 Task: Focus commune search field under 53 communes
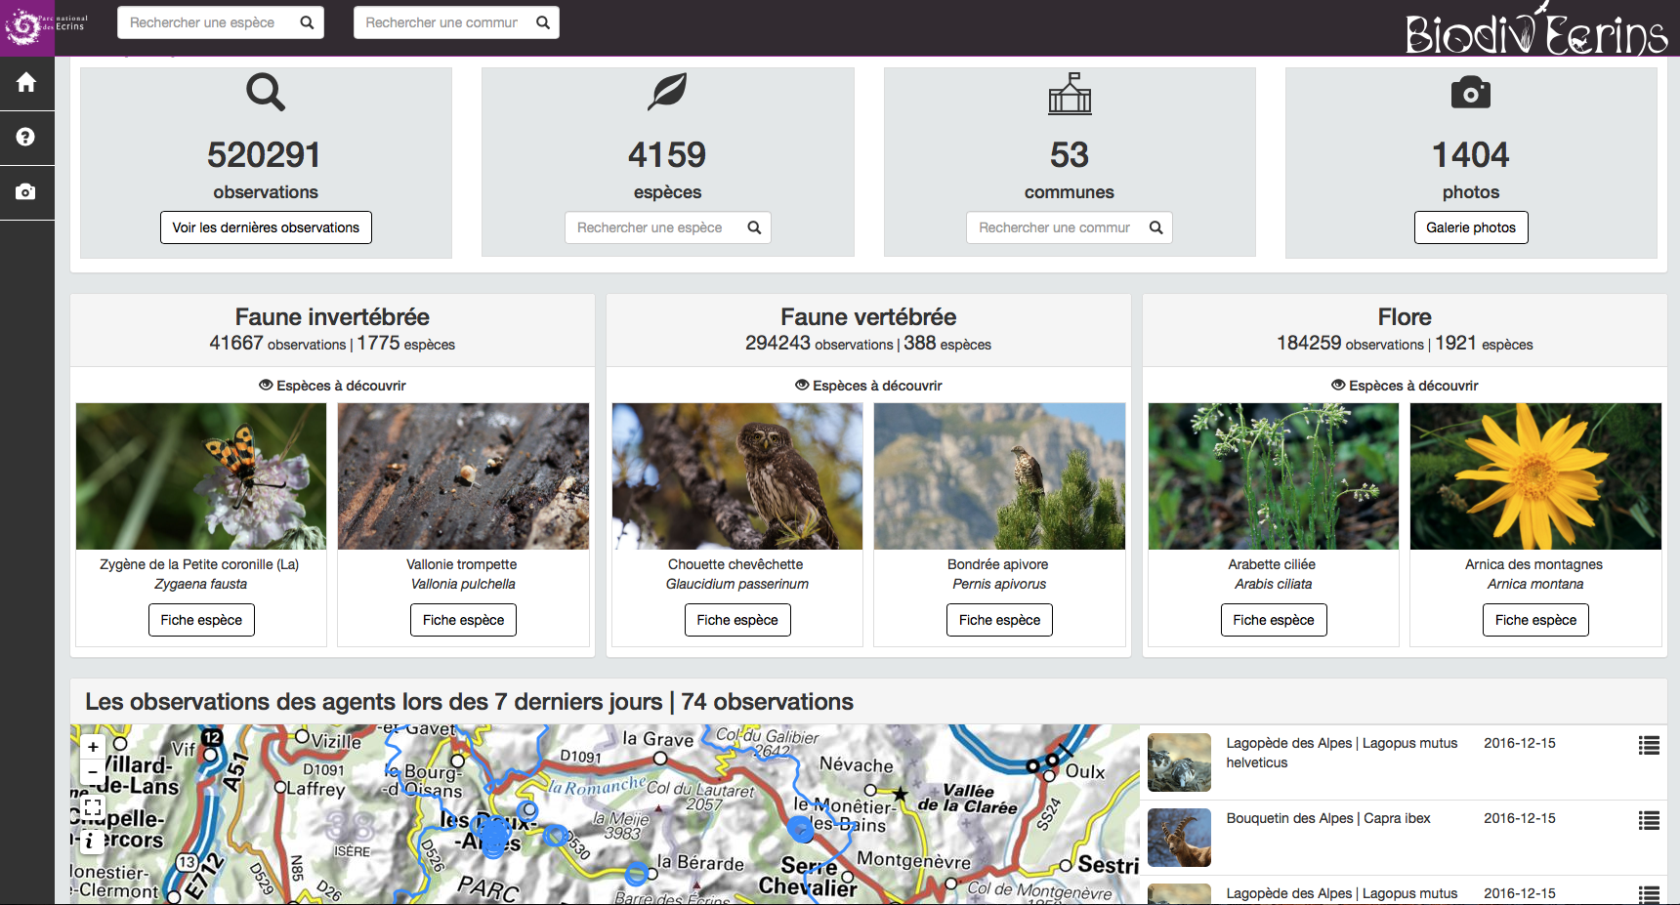[1054, 227]
